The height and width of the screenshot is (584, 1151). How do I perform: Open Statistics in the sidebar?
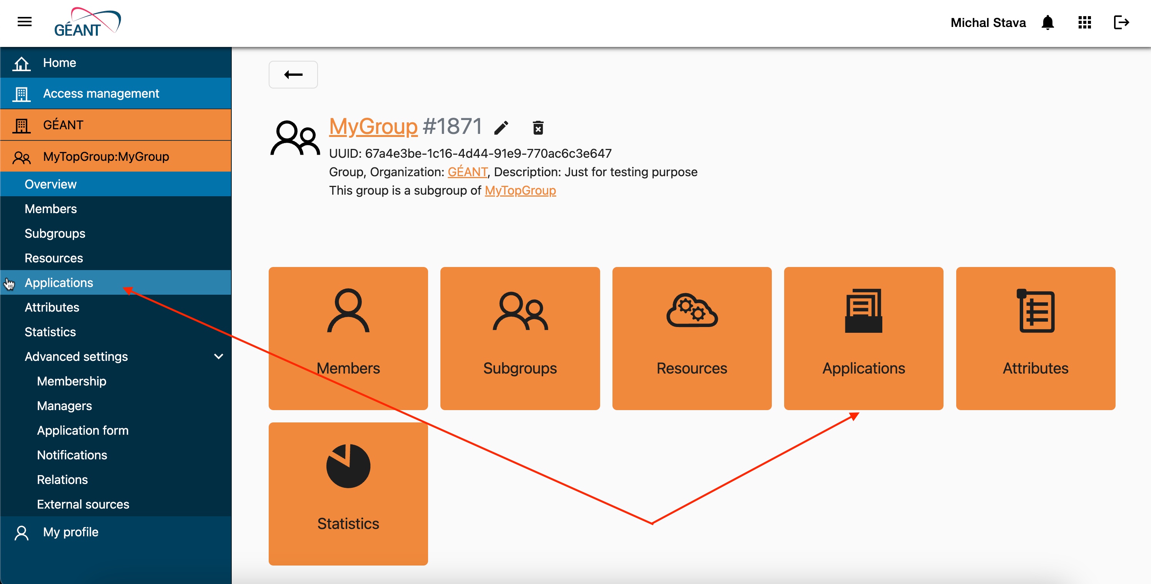(x=116, y=332)
